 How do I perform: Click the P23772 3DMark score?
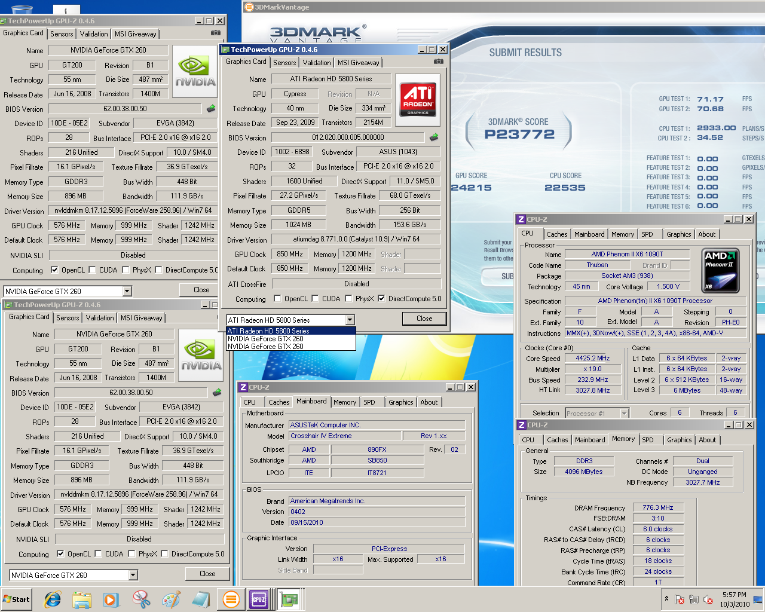[x=519, y=134]
